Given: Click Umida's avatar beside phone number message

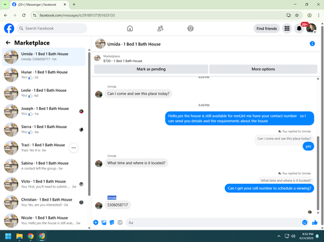Looking at the screenshot, I should pyautogui.click(x=98, y=205).
